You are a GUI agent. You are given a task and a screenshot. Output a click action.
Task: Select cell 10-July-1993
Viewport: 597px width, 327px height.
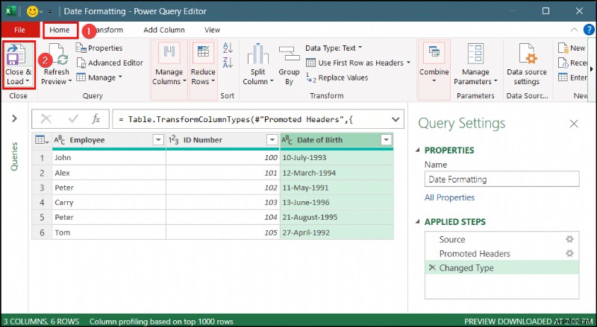pyautogui.click(x=337, y=157)
